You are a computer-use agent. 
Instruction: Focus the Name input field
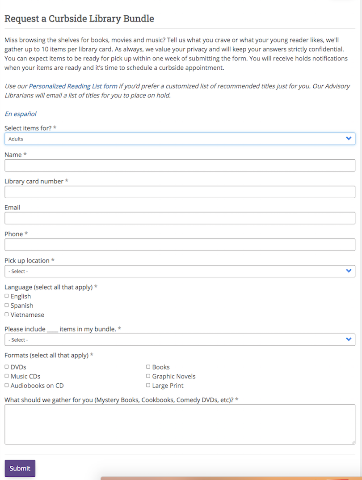(x=180, y=166)
